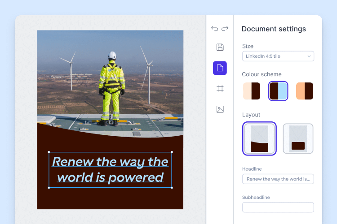Select the boxed rectangle layout

(298, 138)
